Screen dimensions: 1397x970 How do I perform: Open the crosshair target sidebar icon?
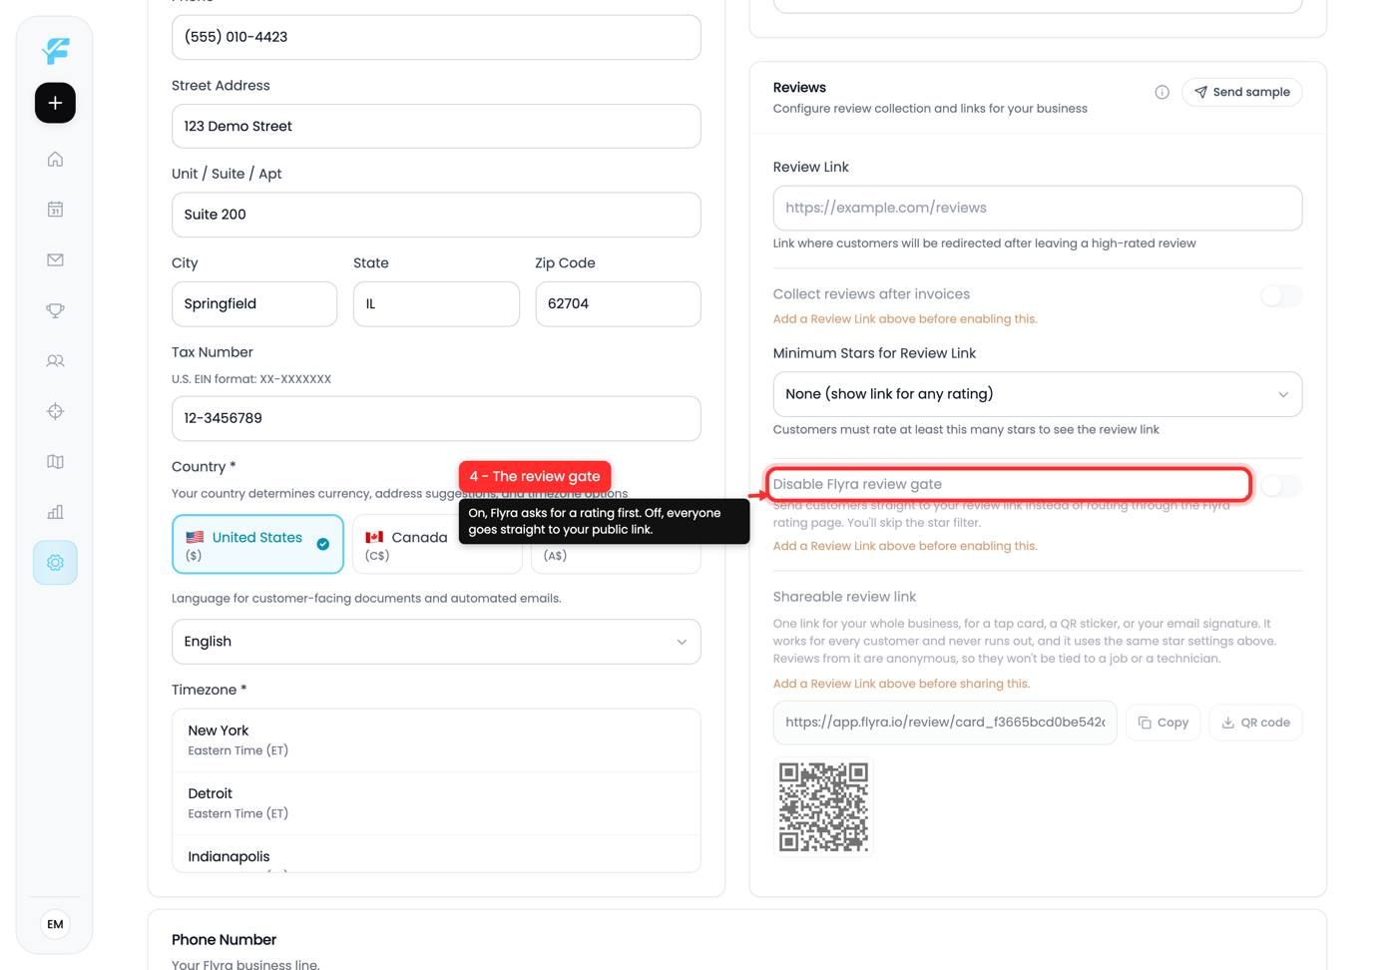point(55,411)
